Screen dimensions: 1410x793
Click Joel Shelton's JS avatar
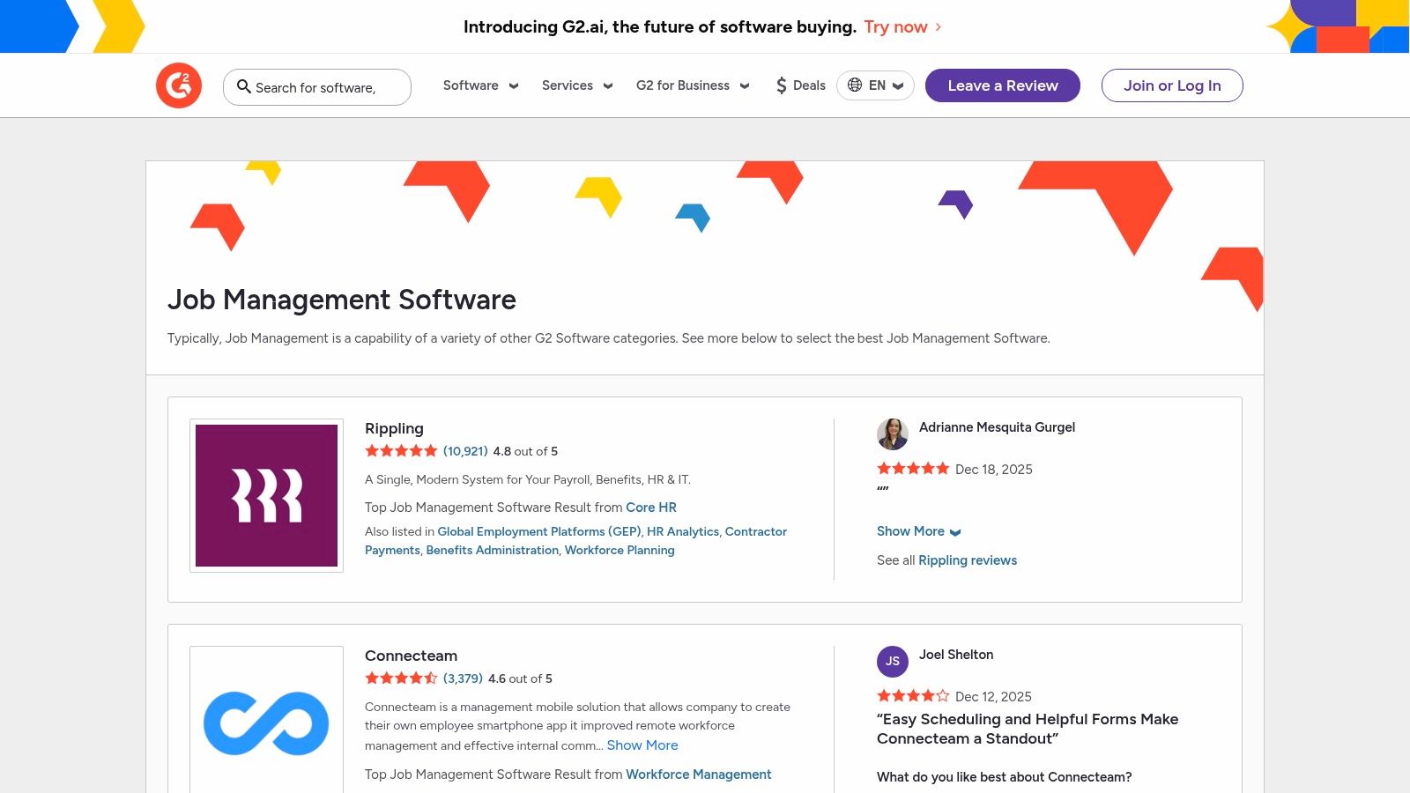tap(892, 661)
